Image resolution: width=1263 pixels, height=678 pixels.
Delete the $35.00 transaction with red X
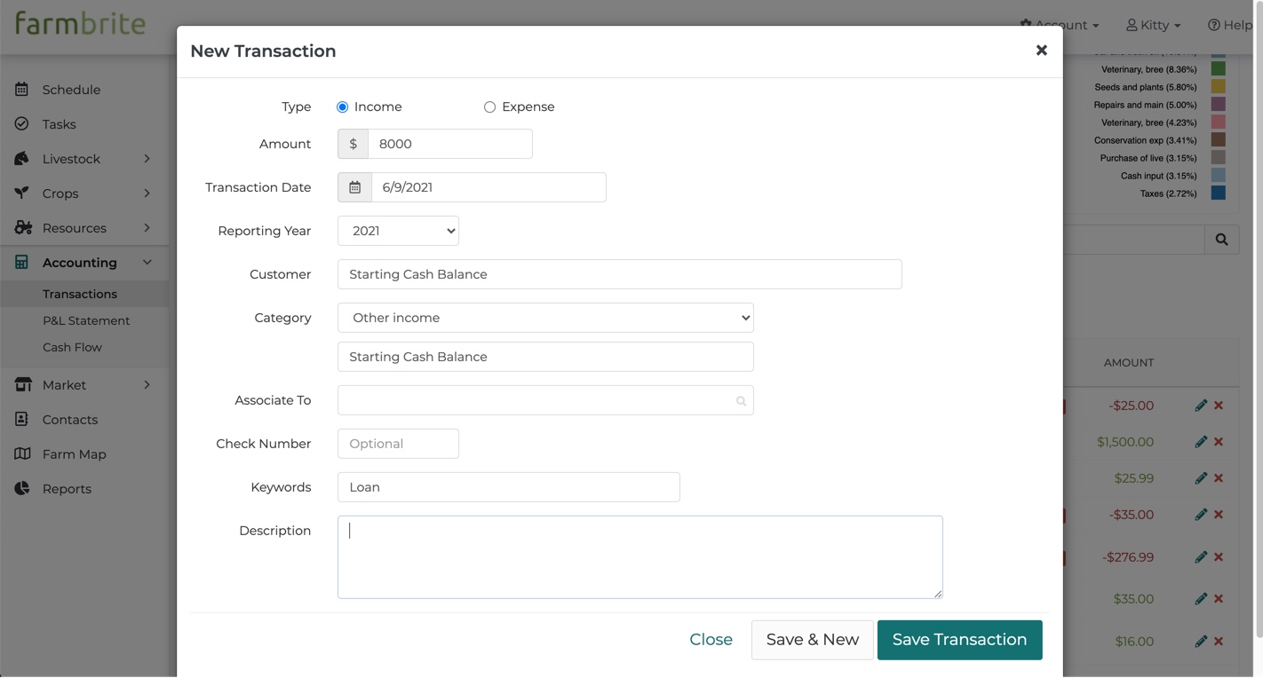(x=1219, y=599)
